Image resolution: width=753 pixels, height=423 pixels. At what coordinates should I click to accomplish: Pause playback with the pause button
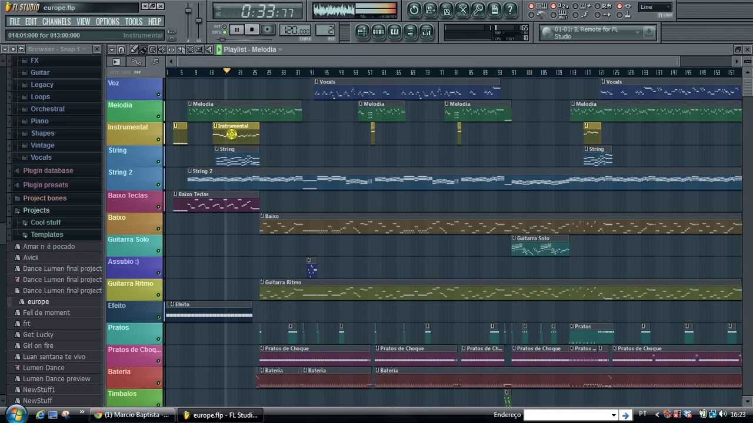point(237,29)
